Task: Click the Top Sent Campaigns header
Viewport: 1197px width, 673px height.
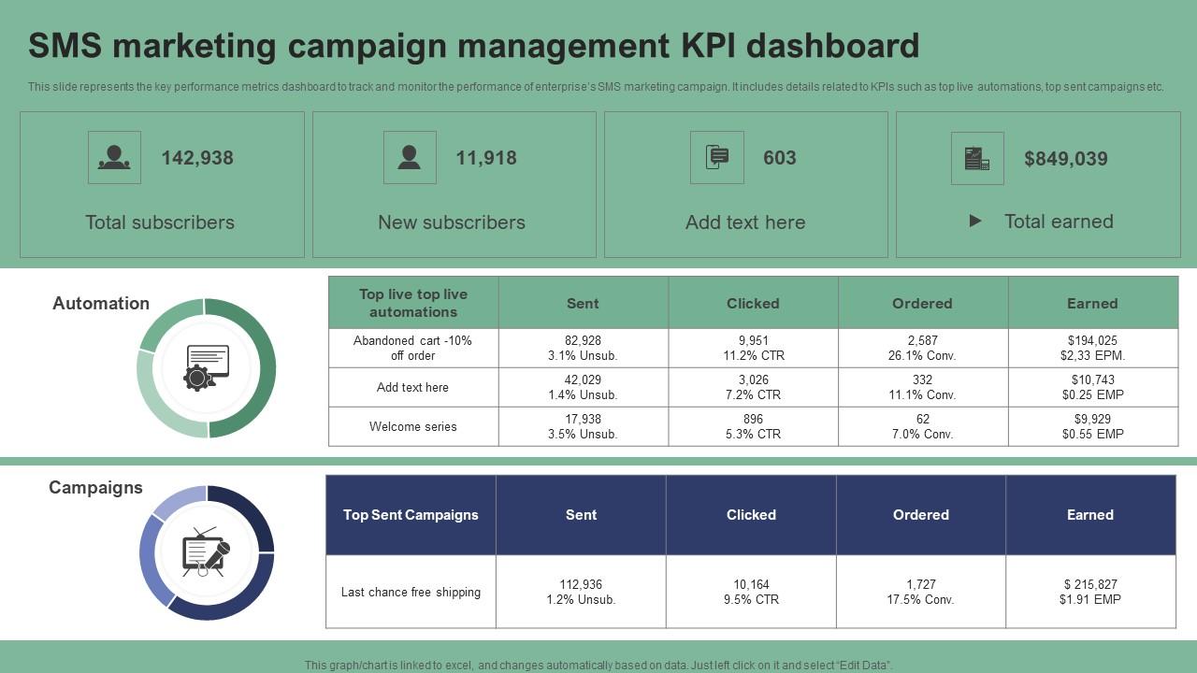Action: [x=411, y=515]
